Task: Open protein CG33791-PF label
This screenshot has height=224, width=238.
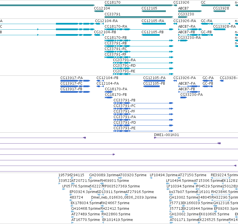Action: coord(124,111)
